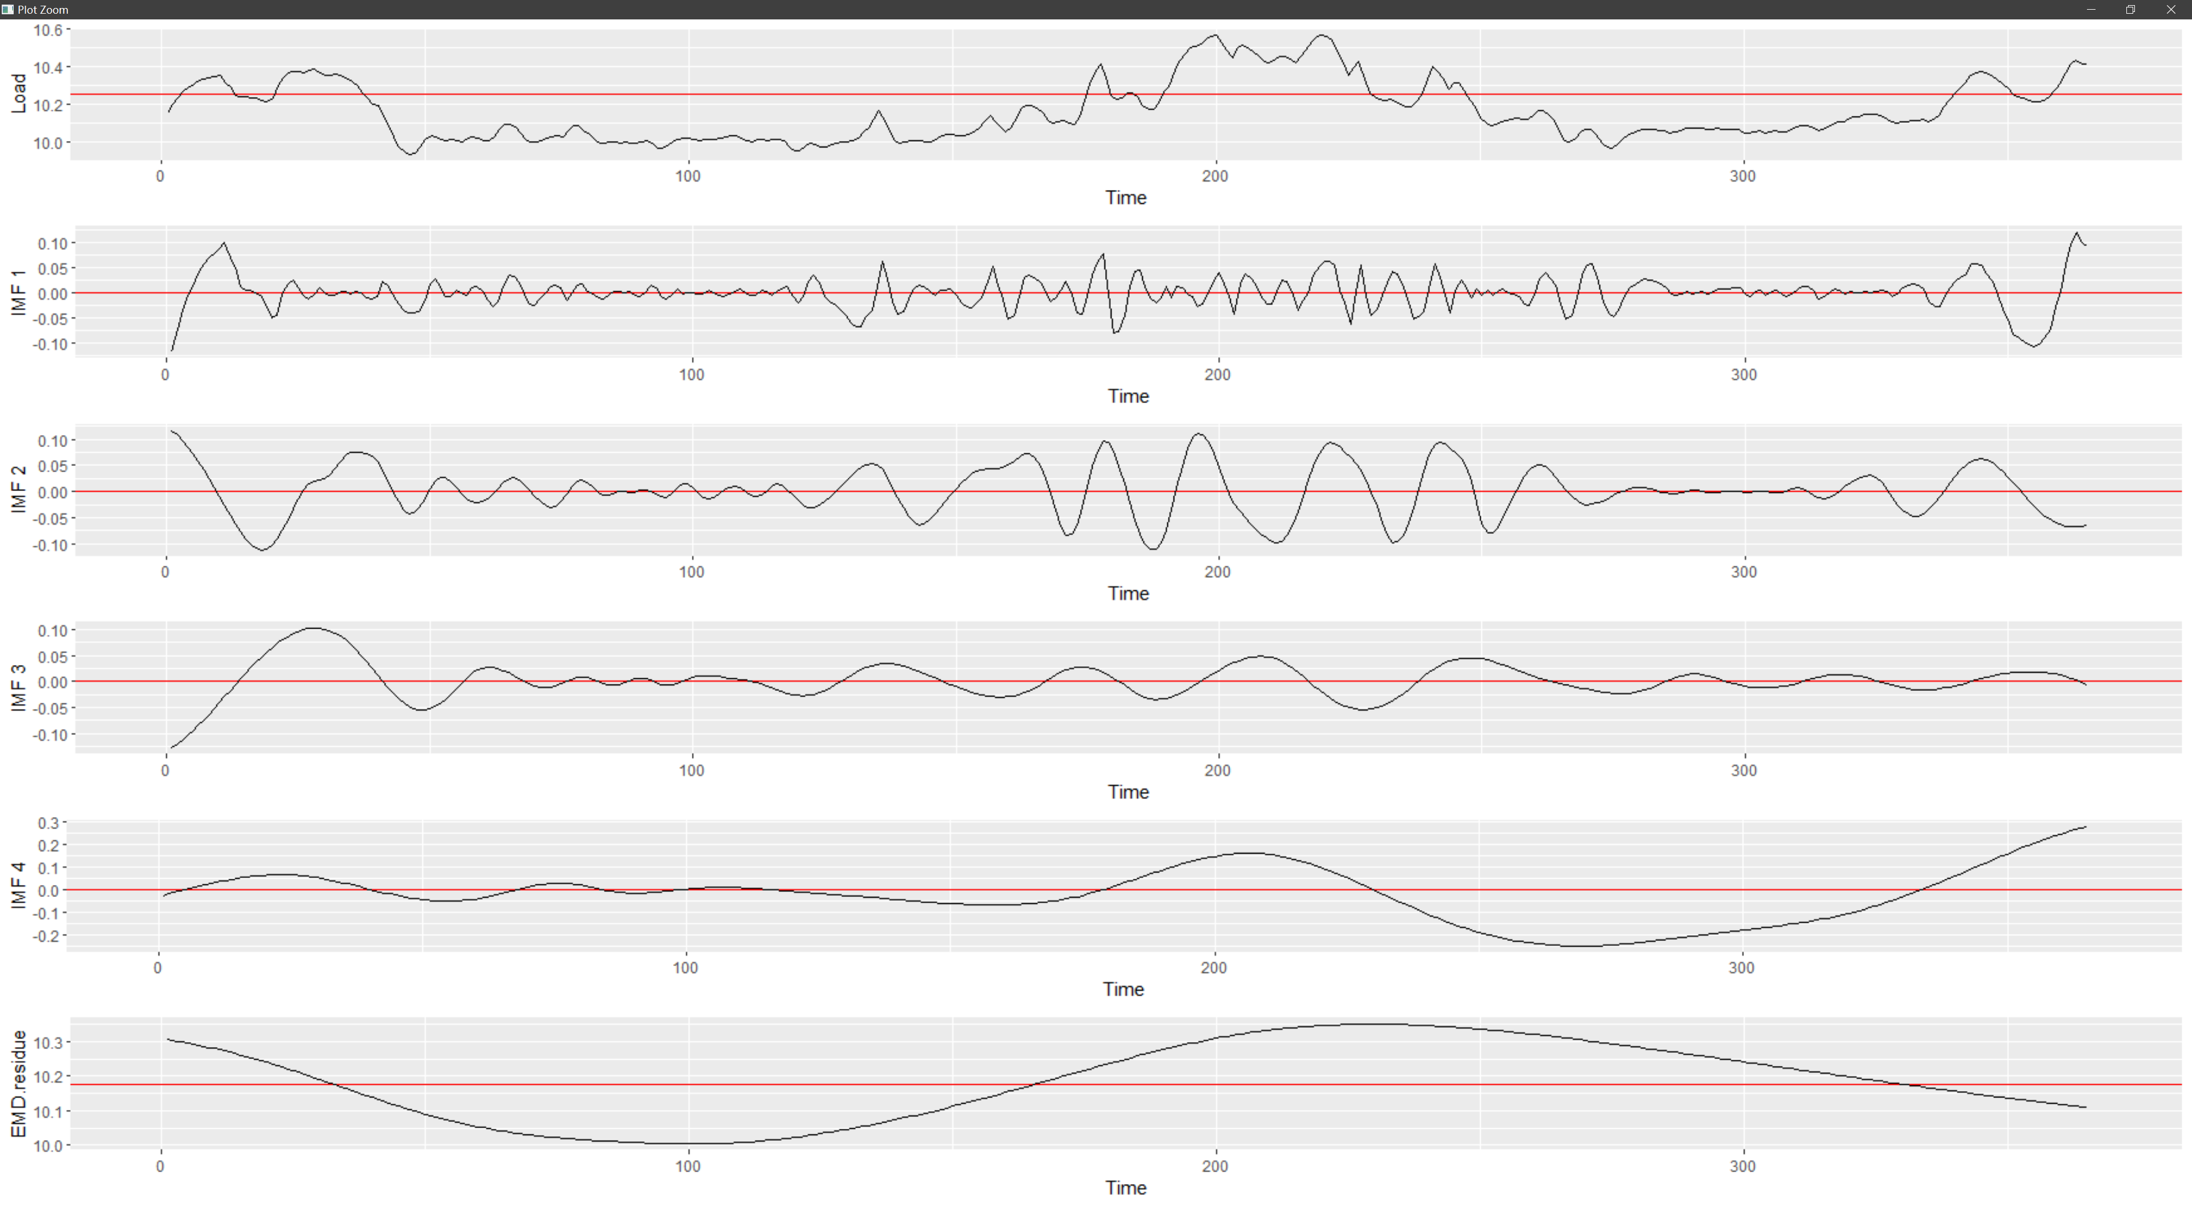
Task: Close the Plot Zoom window
Action: click(x=2171, y=9)
